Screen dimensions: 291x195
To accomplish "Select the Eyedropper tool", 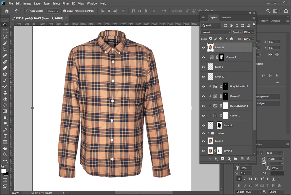I will tap(5, 55).
